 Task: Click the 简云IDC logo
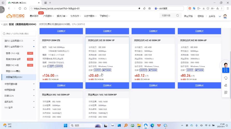tap(15, 16)
